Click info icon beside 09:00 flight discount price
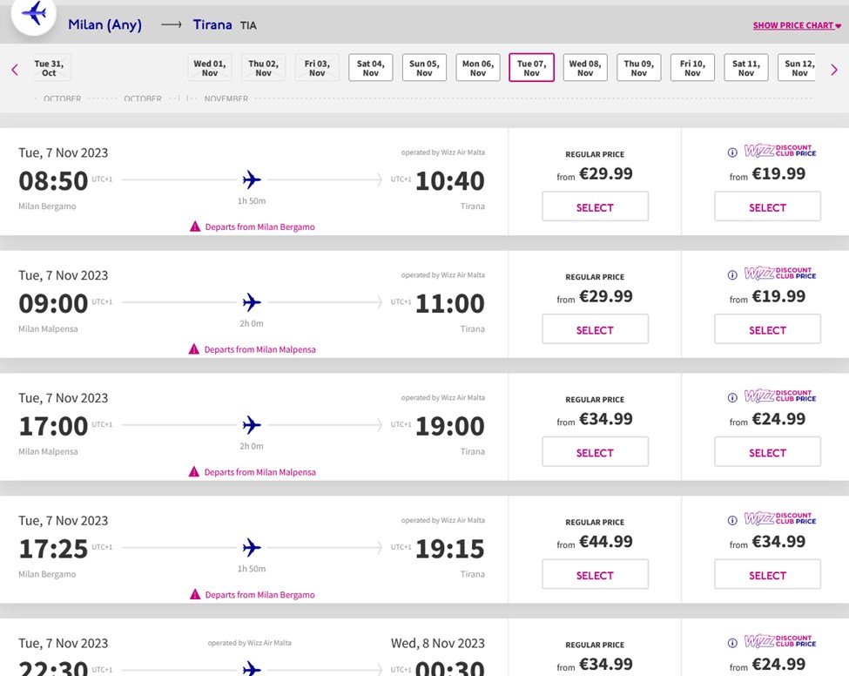849x676 pixels. (732, 275)
